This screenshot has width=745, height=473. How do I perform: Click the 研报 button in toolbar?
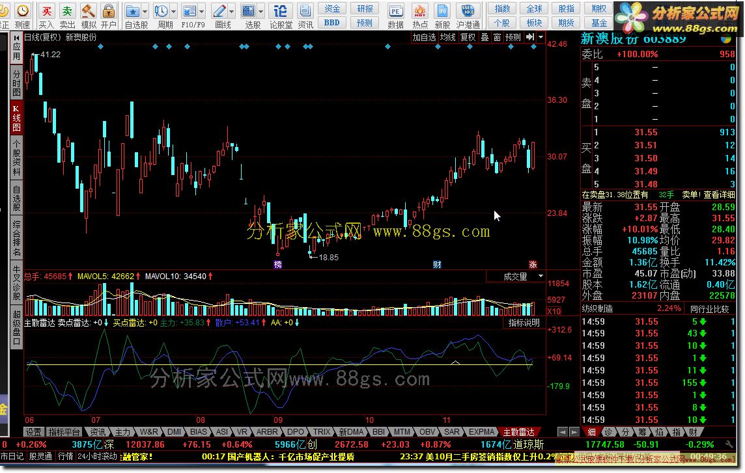(x=365, y=8)
